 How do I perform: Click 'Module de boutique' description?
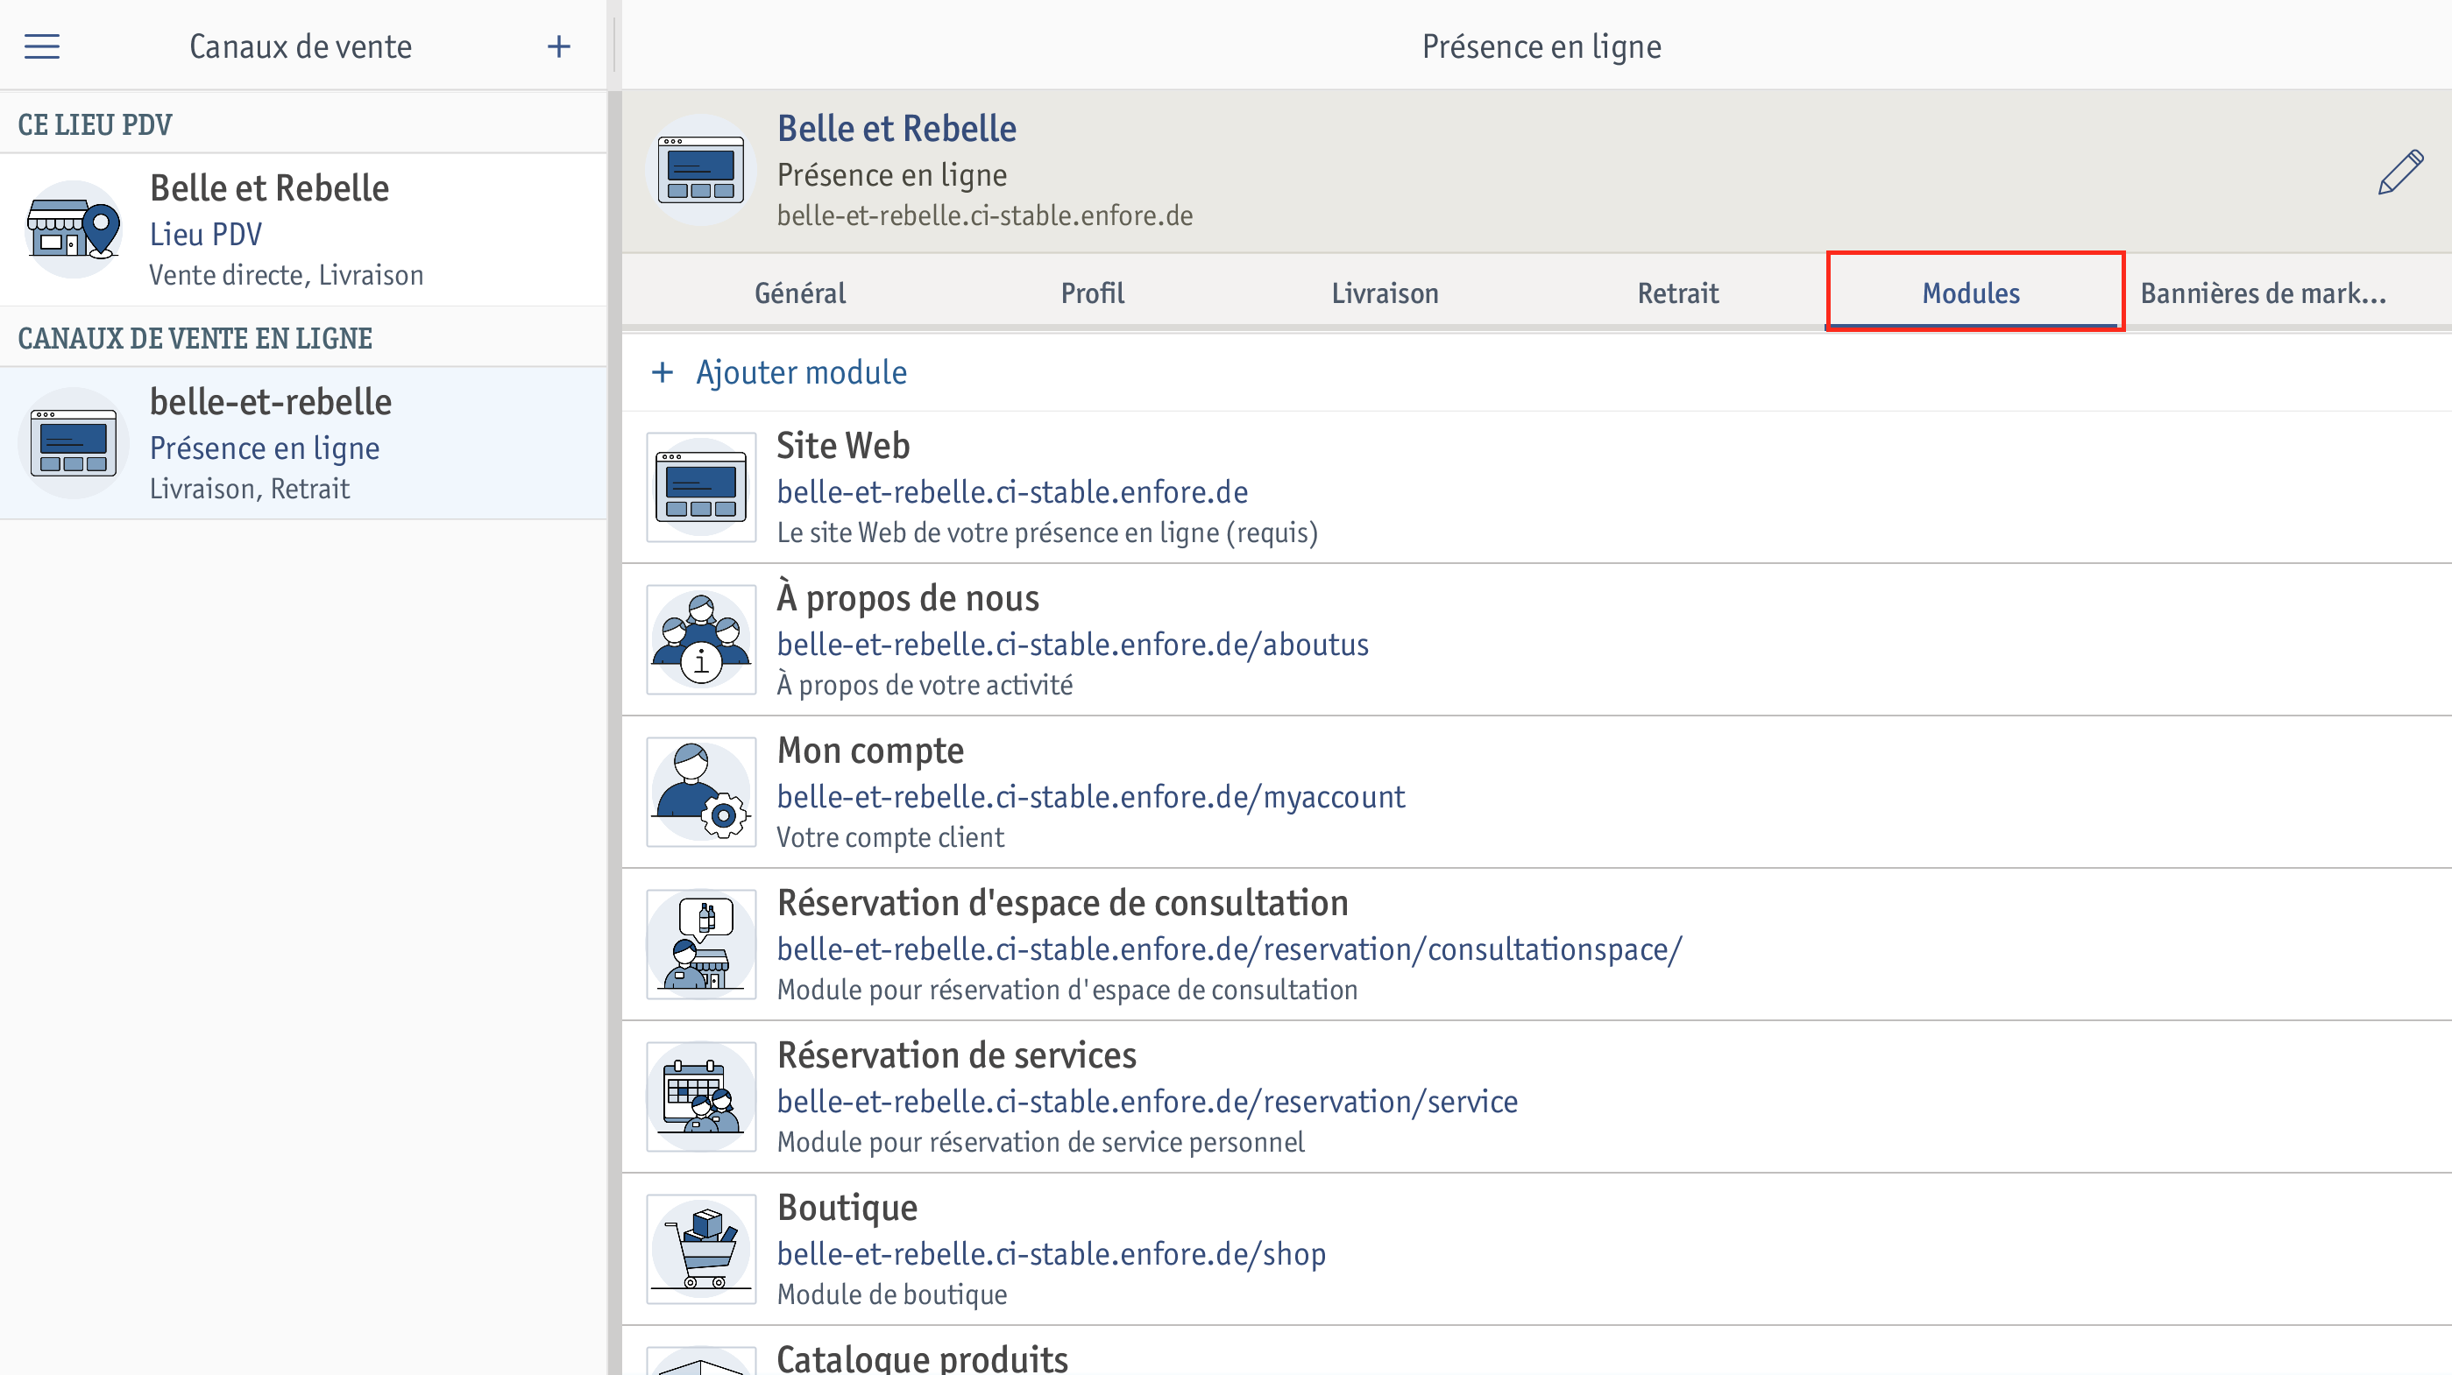pyautogui.click(x=892, y=1294)
